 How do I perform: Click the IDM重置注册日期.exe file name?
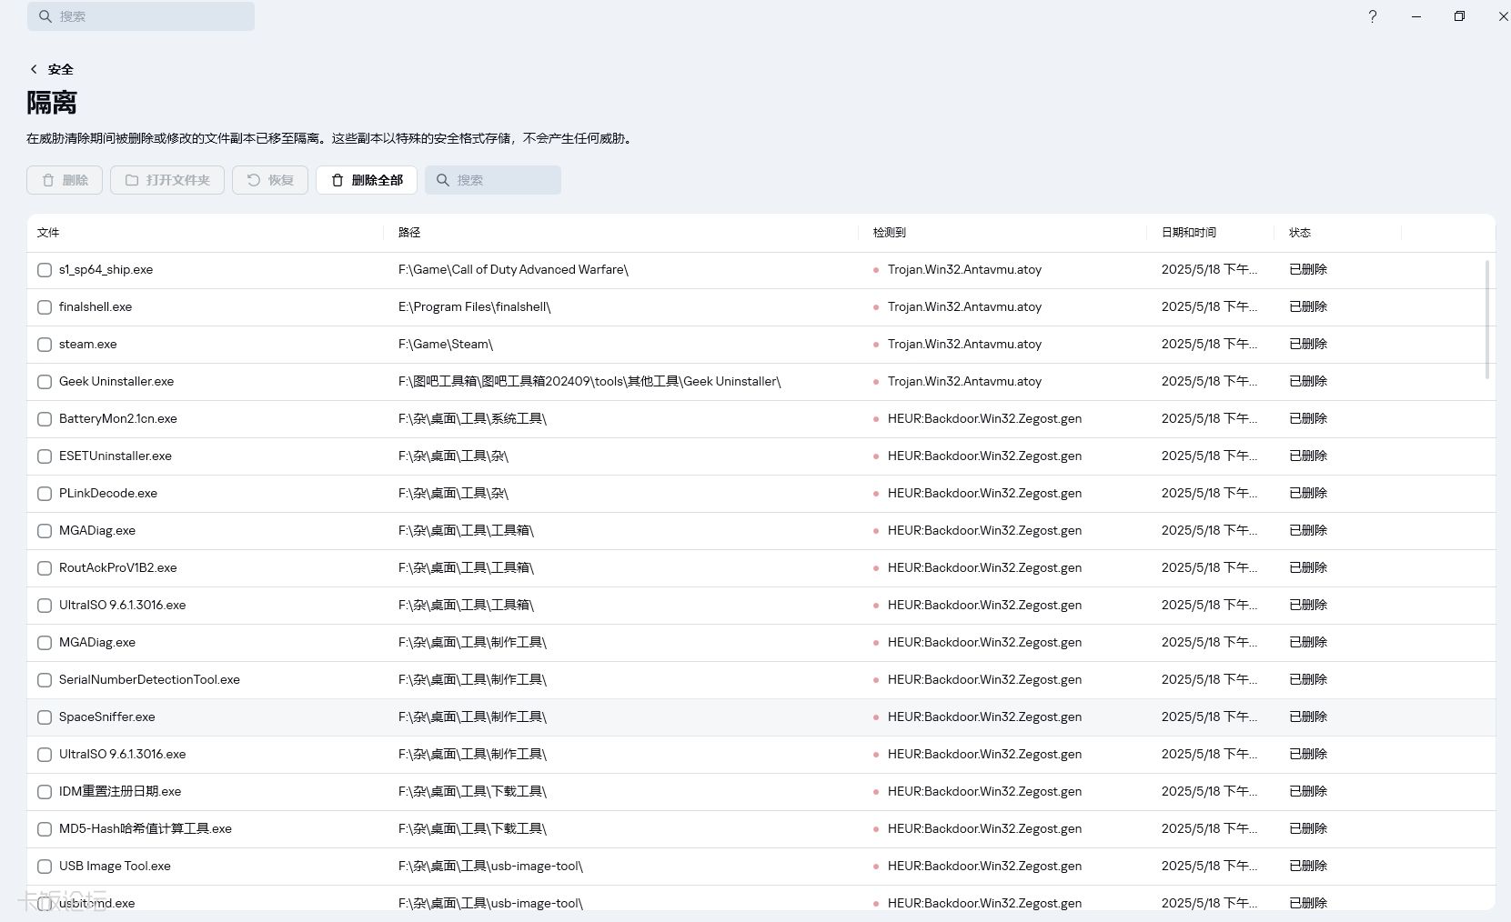pyautogui.click(x=120, y=792)
